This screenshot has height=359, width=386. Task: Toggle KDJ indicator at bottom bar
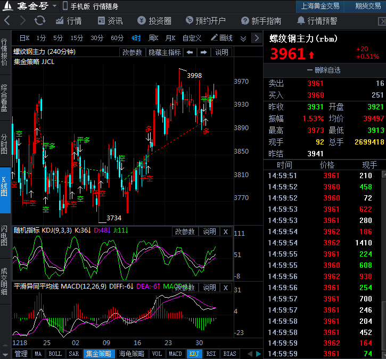194,354
